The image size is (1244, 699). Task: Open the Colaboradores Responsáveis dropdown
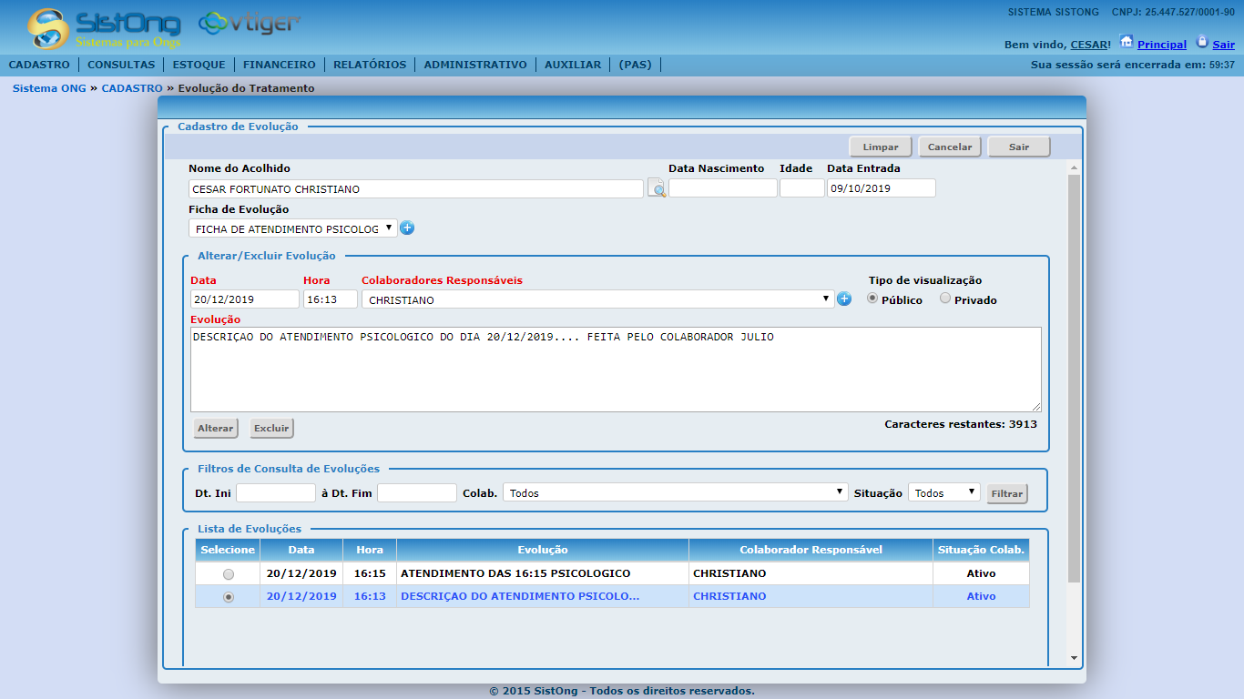pos(598,299)
